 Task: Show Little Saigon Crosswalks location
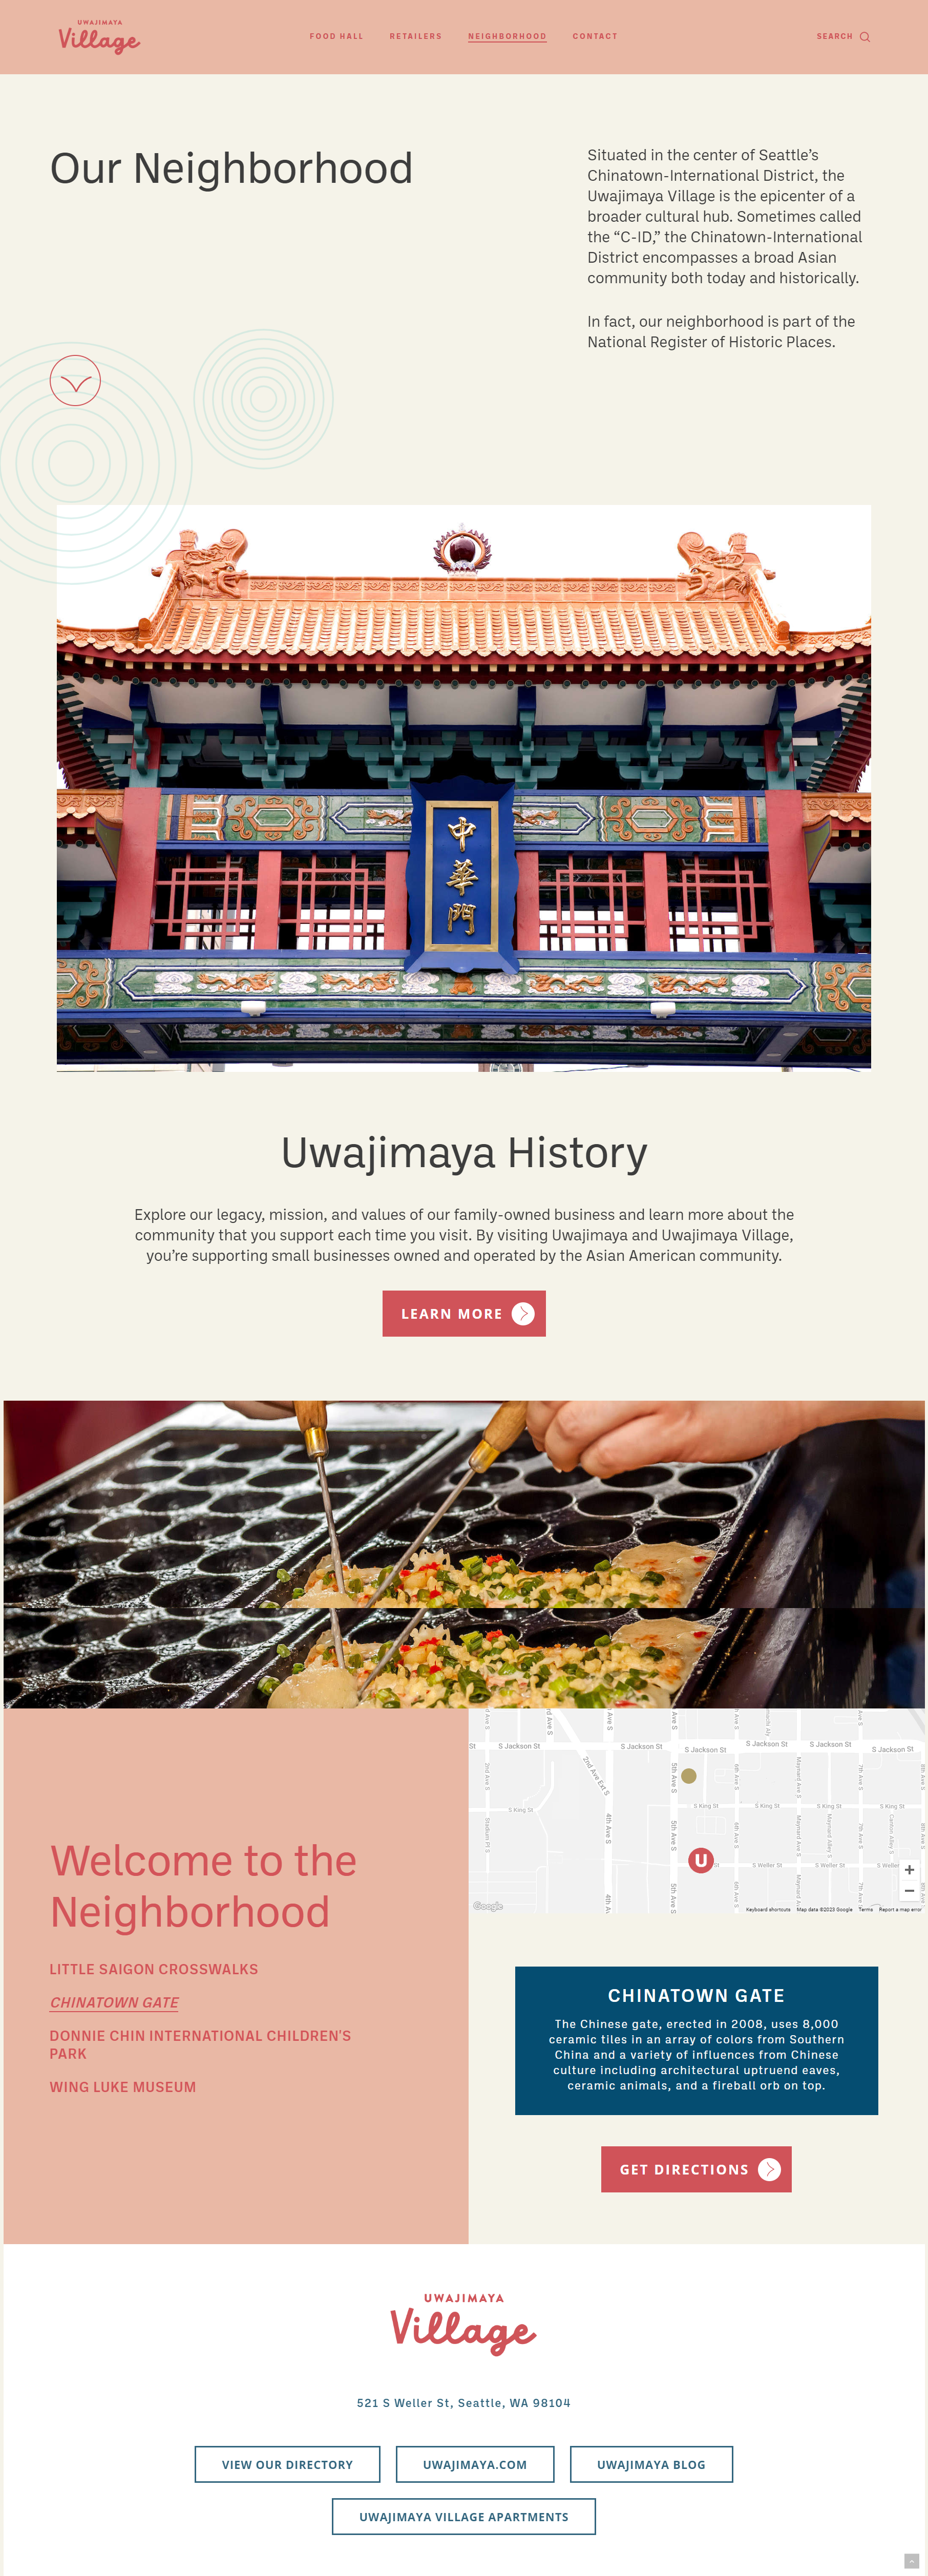pos(154,1968)
